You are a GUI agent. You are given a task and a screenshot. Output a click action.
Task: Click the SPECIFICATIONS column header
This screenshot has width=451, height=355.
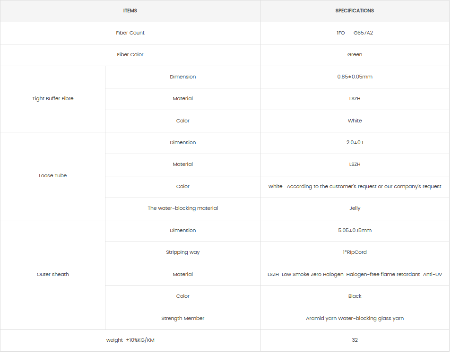pyautogui.click(x=355, y=10)
